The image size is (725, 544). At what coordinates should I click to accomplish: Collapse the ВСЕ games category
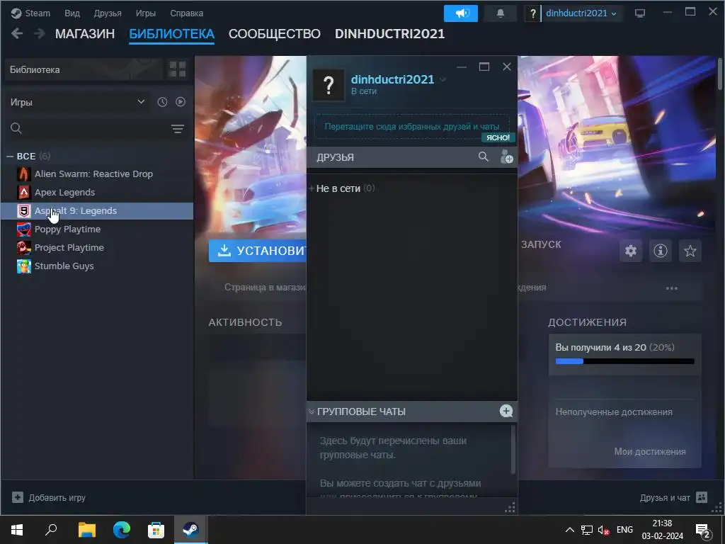point(10,157)
